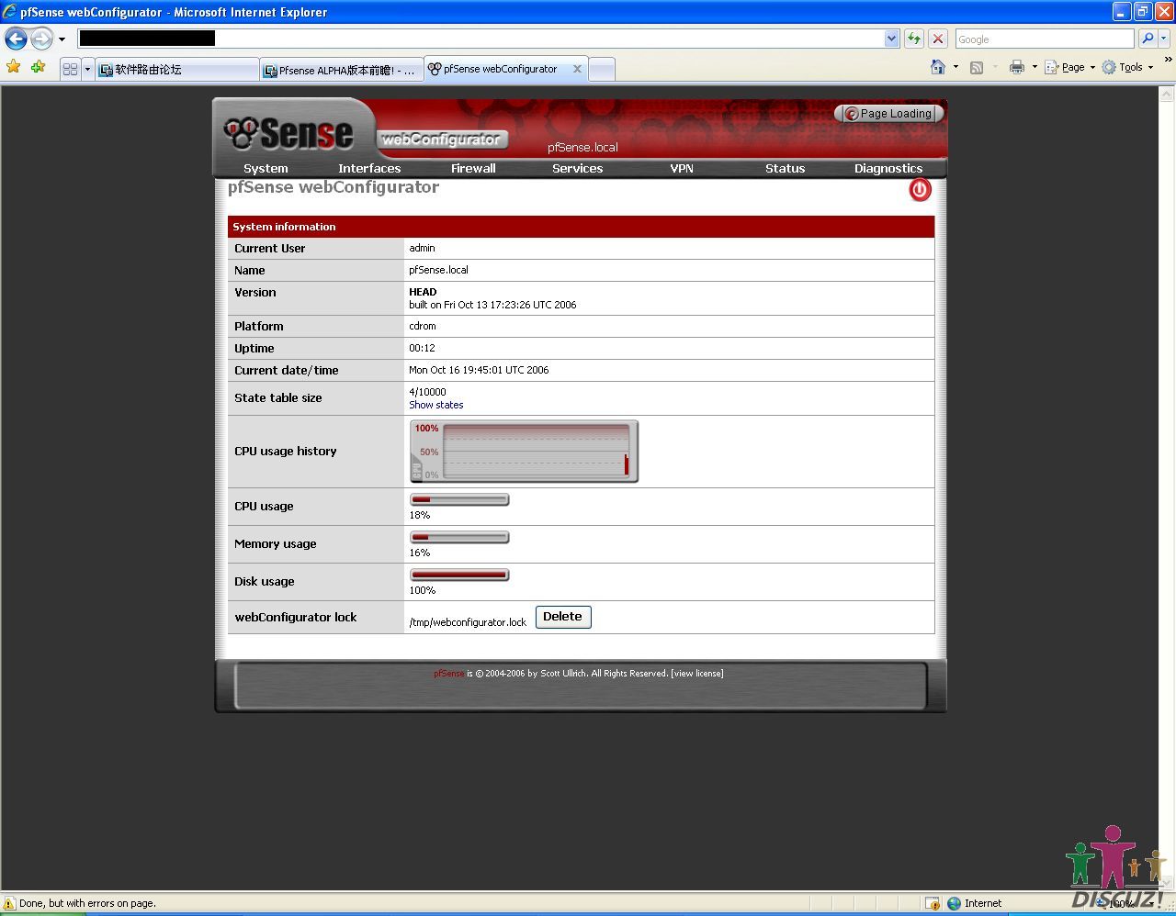This screenshot has width=1176, height=916.
Task: Open the Services menu
Action: (x=577, y=168)
